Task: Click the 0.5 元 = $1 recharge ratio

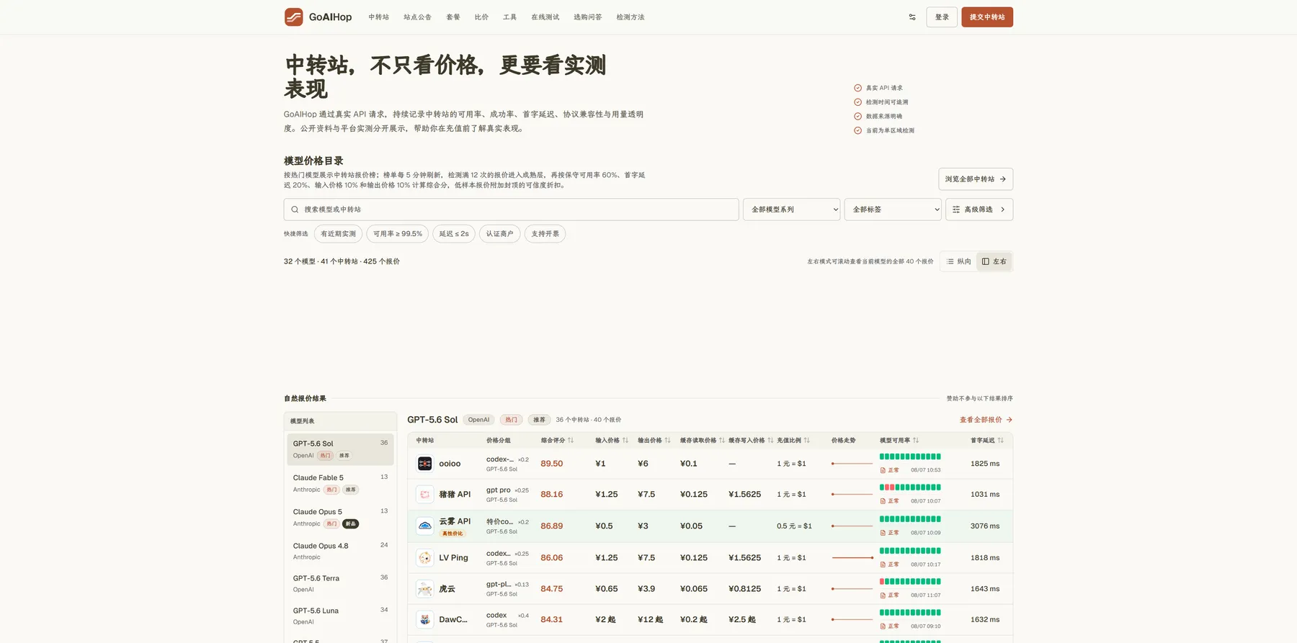Action: pos(794,526)
